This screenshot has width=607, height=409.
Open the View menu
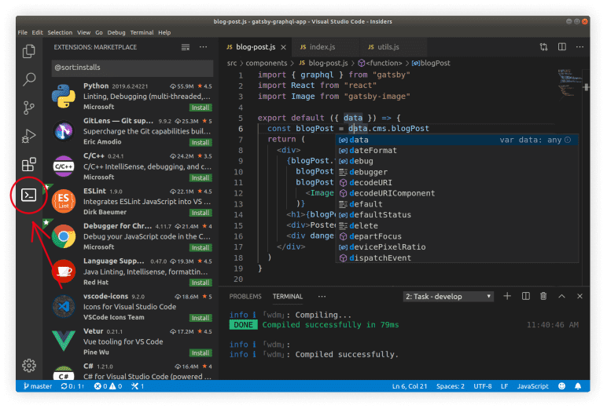coord(83,32)
